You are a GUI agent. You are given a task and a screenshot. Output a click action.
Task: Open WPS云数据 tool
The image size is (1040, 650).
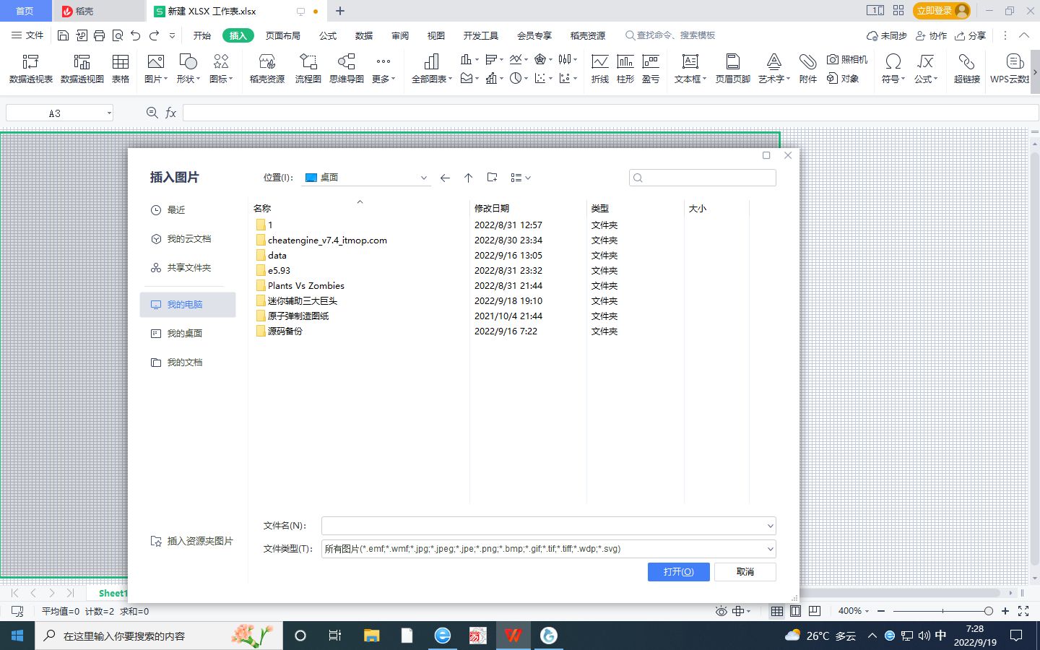[x=1010, y=69]
